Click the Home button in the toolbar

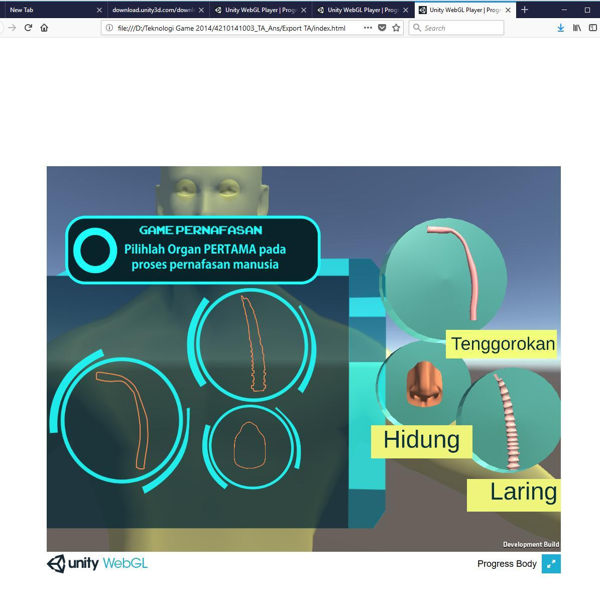[44, 28]
